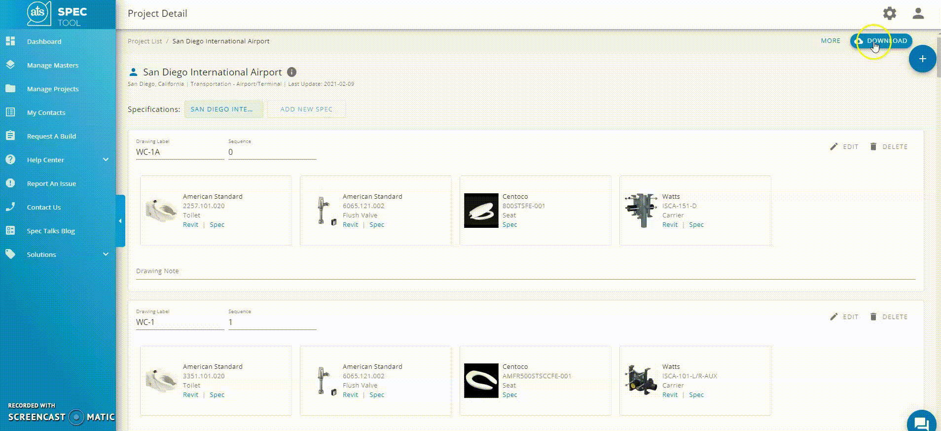The image size is (941, 431).
Task: Click toilet thumbnail for 2257.101.020
Action: point(161,211)
